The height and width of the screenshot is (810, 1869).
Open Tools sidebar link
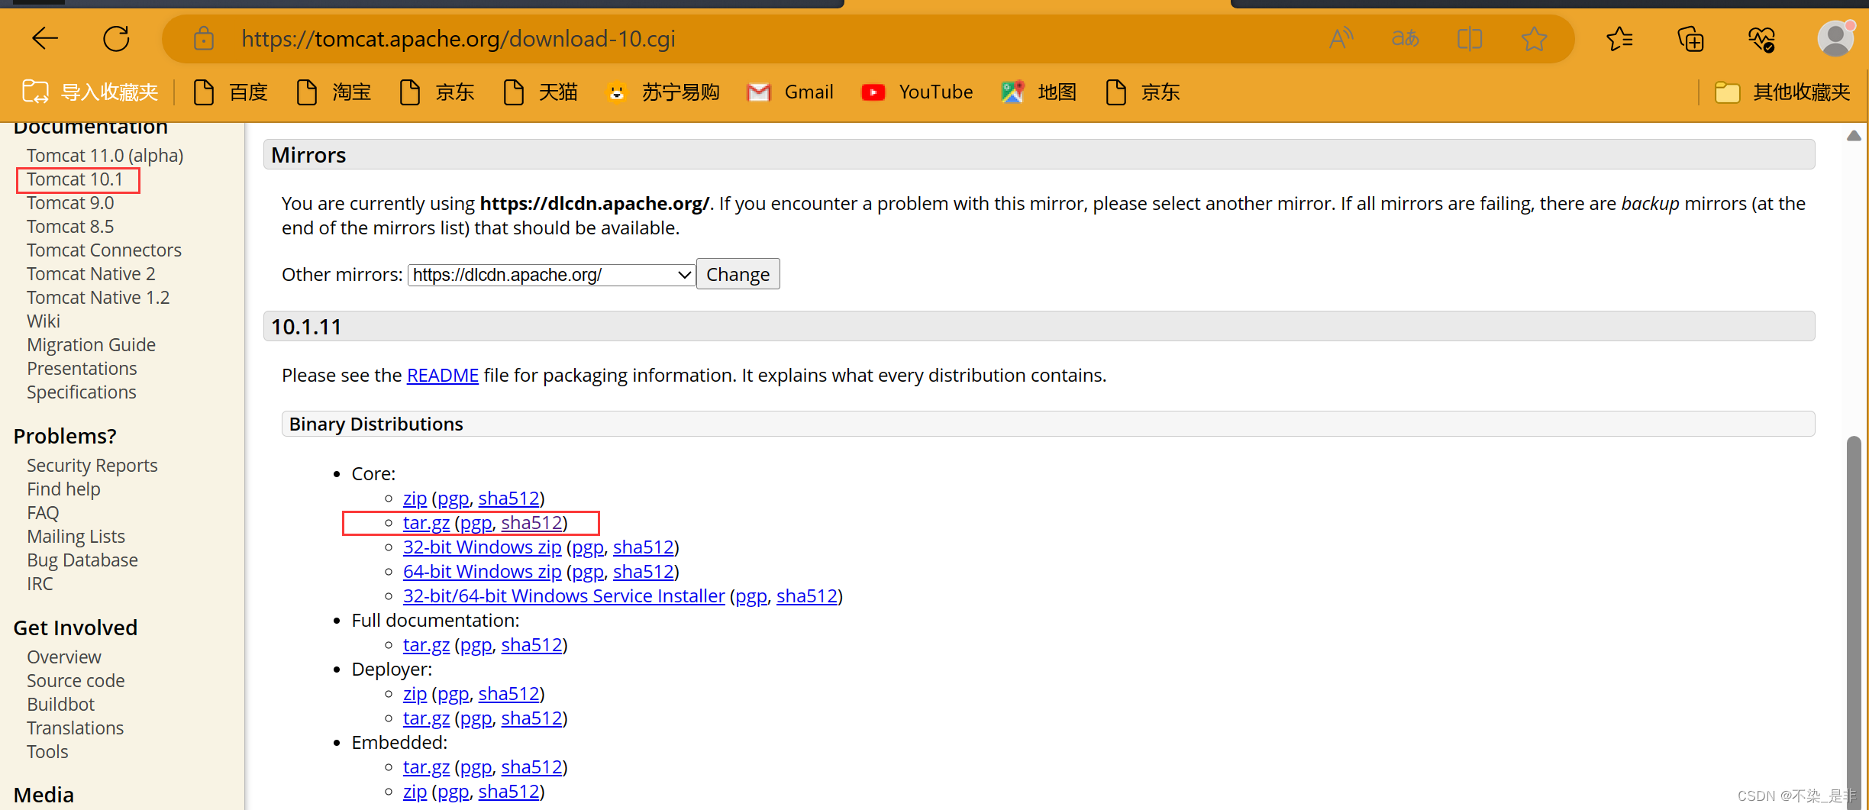point(47,752)
